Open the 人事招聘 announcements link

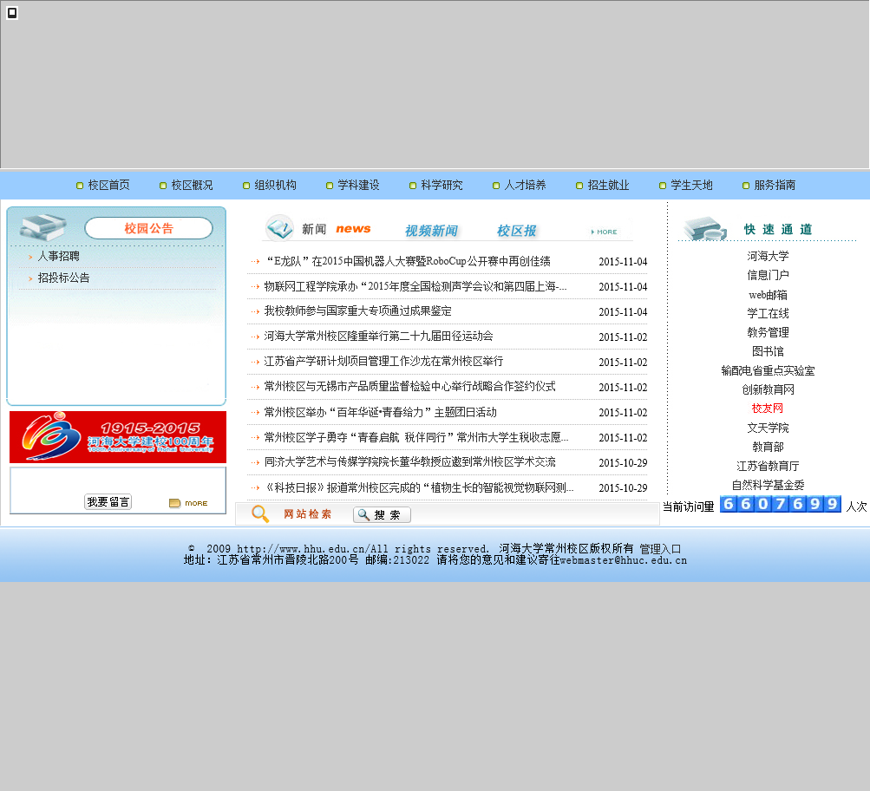pyautogui.click(x=58, y=256)
